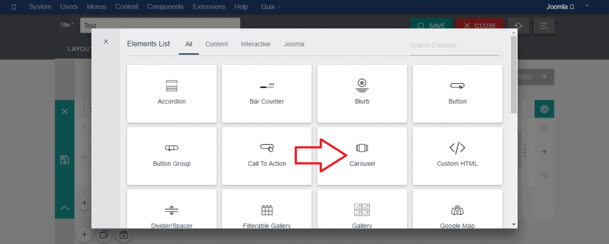Close the Elements List dialog
609x244 pixels.
tap(106, 42)
